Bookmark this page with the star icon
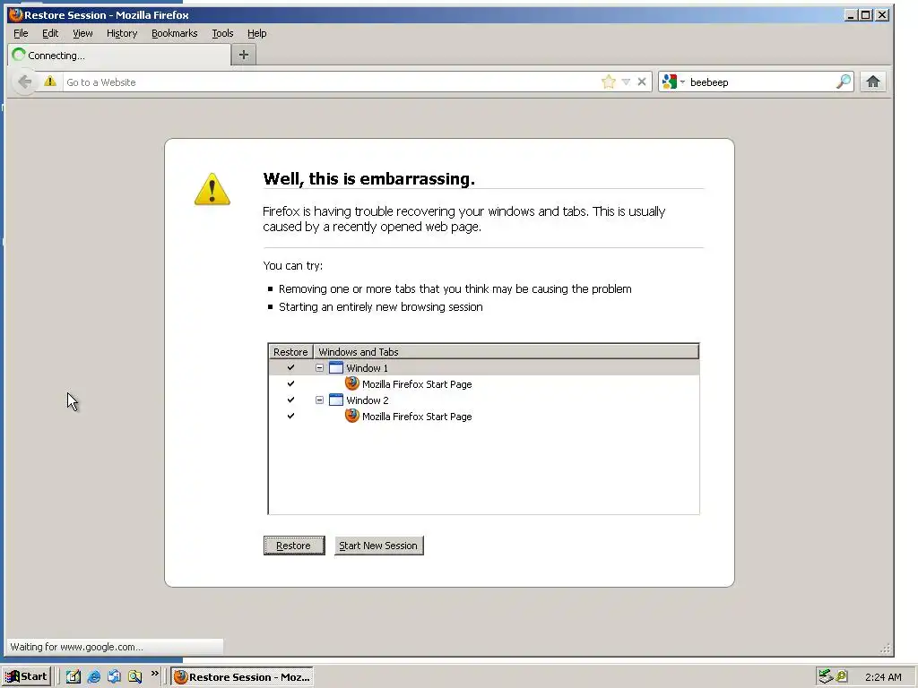 coord(609,82)
